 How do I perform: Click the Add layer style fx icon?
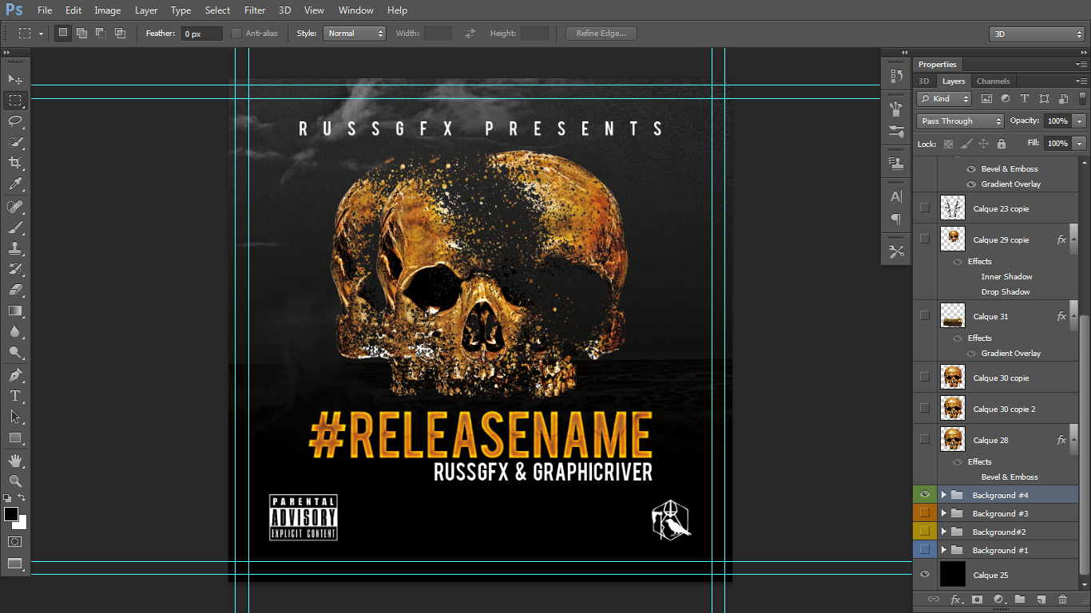[955, 599]
